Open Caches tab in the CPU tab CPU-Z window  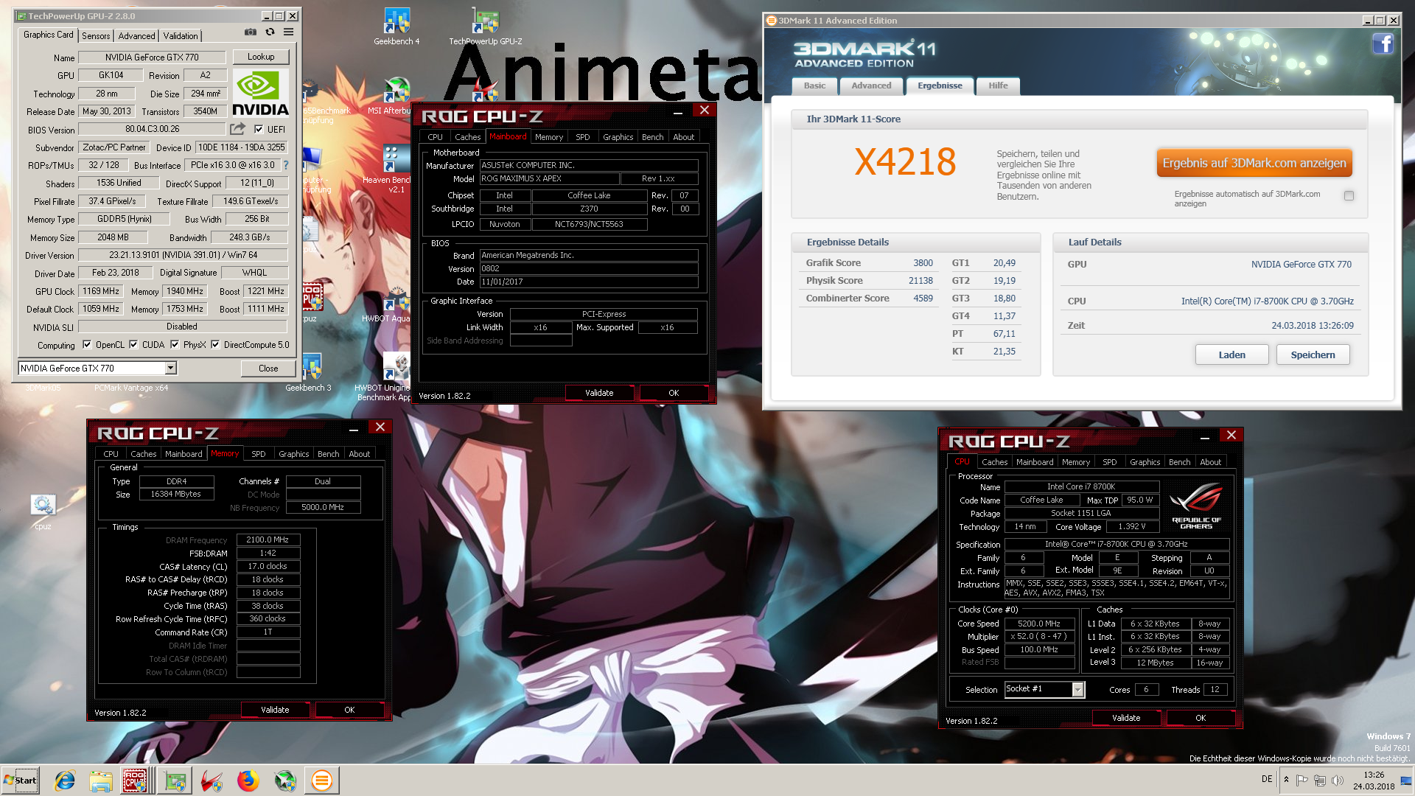(x=994, y=462)
